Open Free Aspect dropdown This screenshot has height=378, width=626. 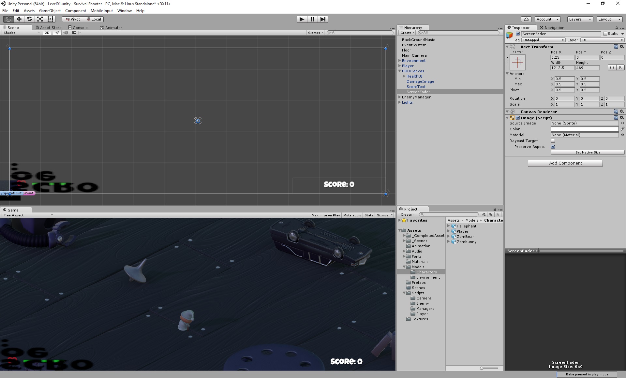[x=28, y=215]
